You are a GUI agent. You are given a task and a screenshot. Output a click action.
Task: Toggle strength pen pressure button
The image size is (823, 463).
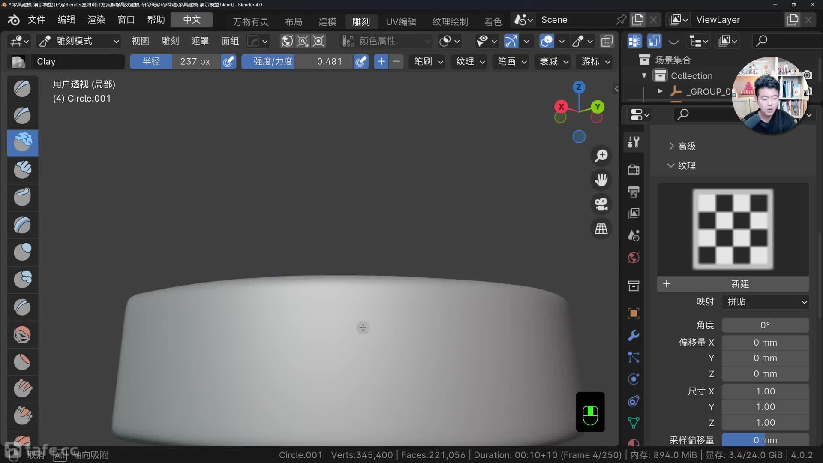coord(361,61)
